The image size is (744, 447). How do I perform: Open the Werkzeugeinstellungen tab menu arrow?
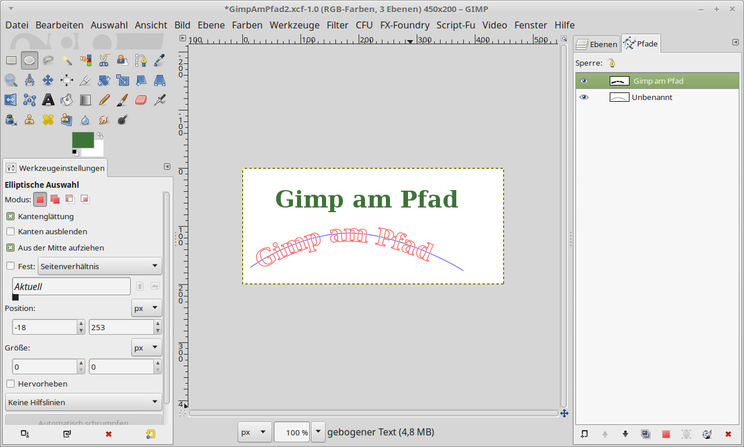click(167, 167)
